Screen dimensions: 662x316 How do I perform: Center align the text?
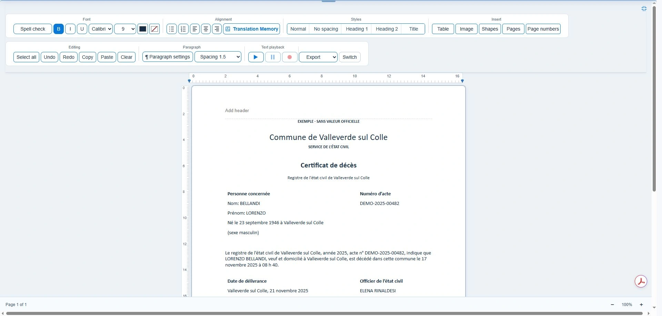pos(206,29)
